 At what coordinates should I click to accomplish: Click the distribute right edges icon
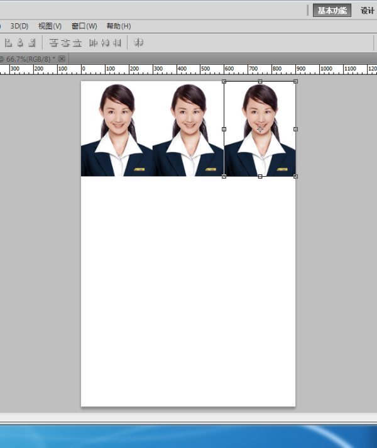117,43
